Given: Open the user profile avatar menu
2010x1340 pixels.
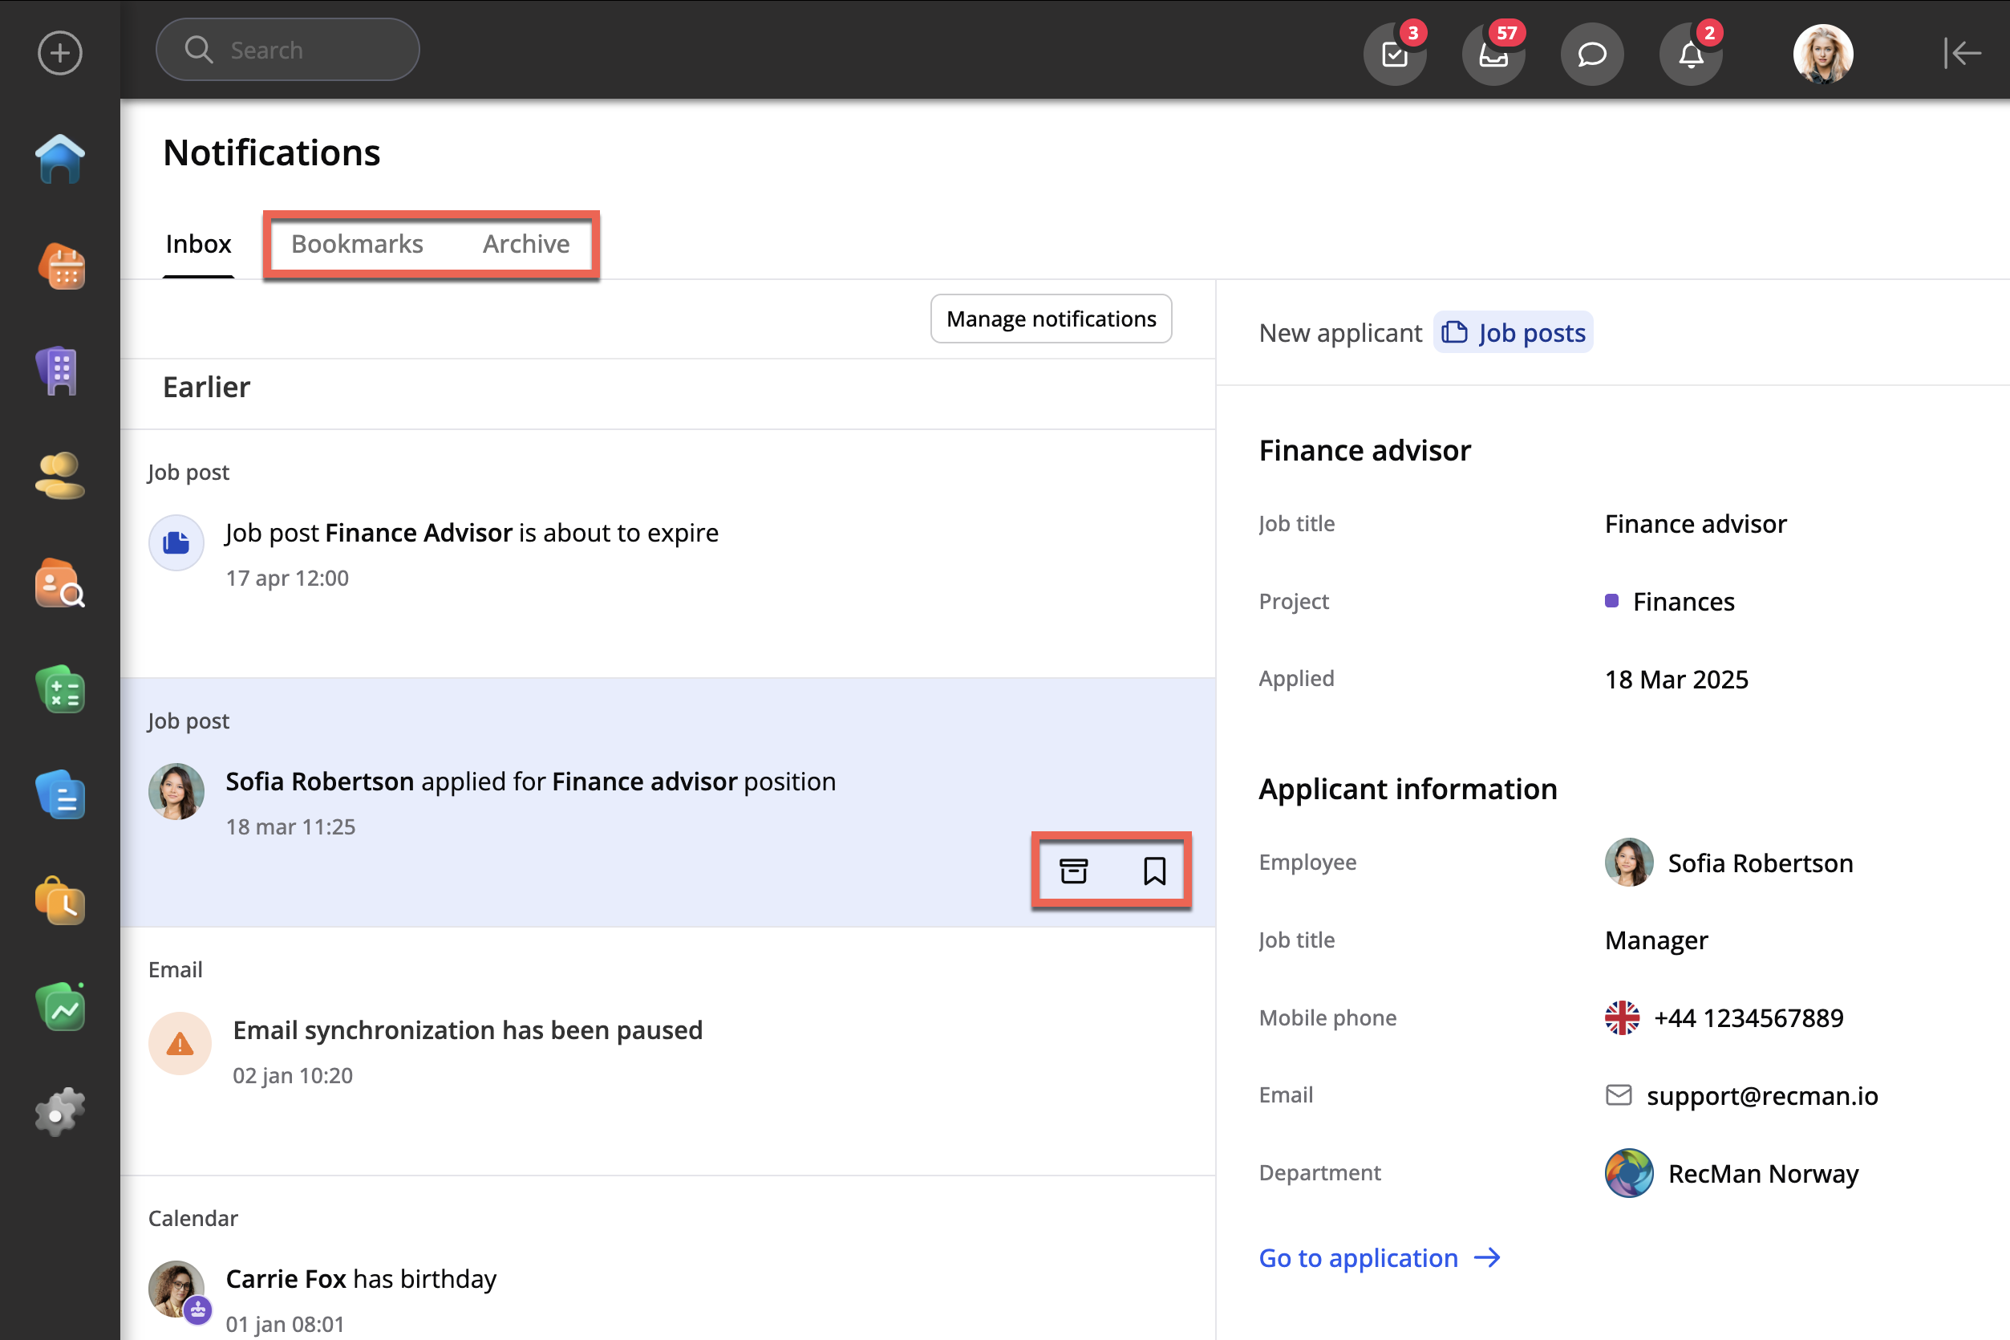Looking at the screenshot, I should (x=1822, y=54).
